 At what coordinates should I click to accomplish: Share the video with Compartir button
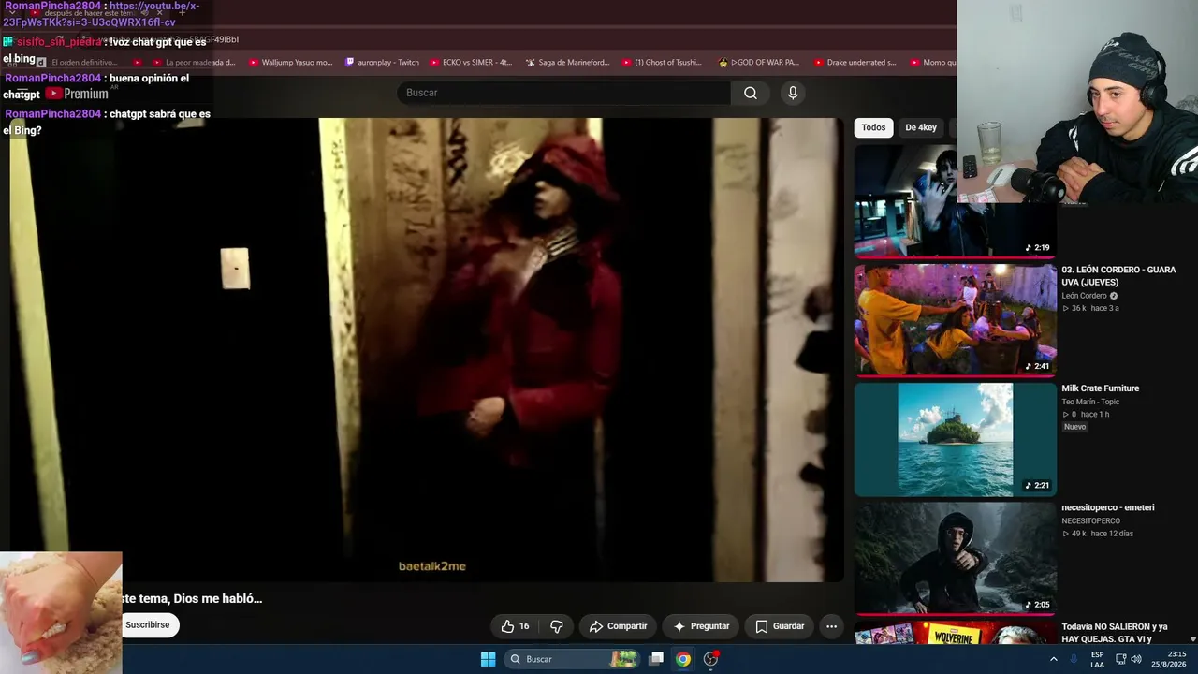[618, 626]
